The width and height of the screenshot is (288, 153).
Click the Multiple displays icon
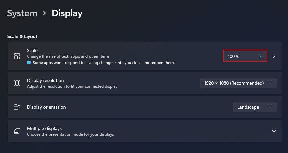click(x=17, y=131)
